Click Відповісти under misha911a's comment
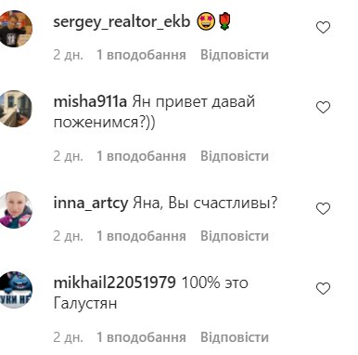The height and width of the screenshot is (355, 358). point(235,156)
